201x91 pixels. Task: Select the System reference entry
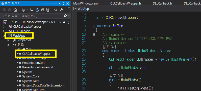coord(27,72)
